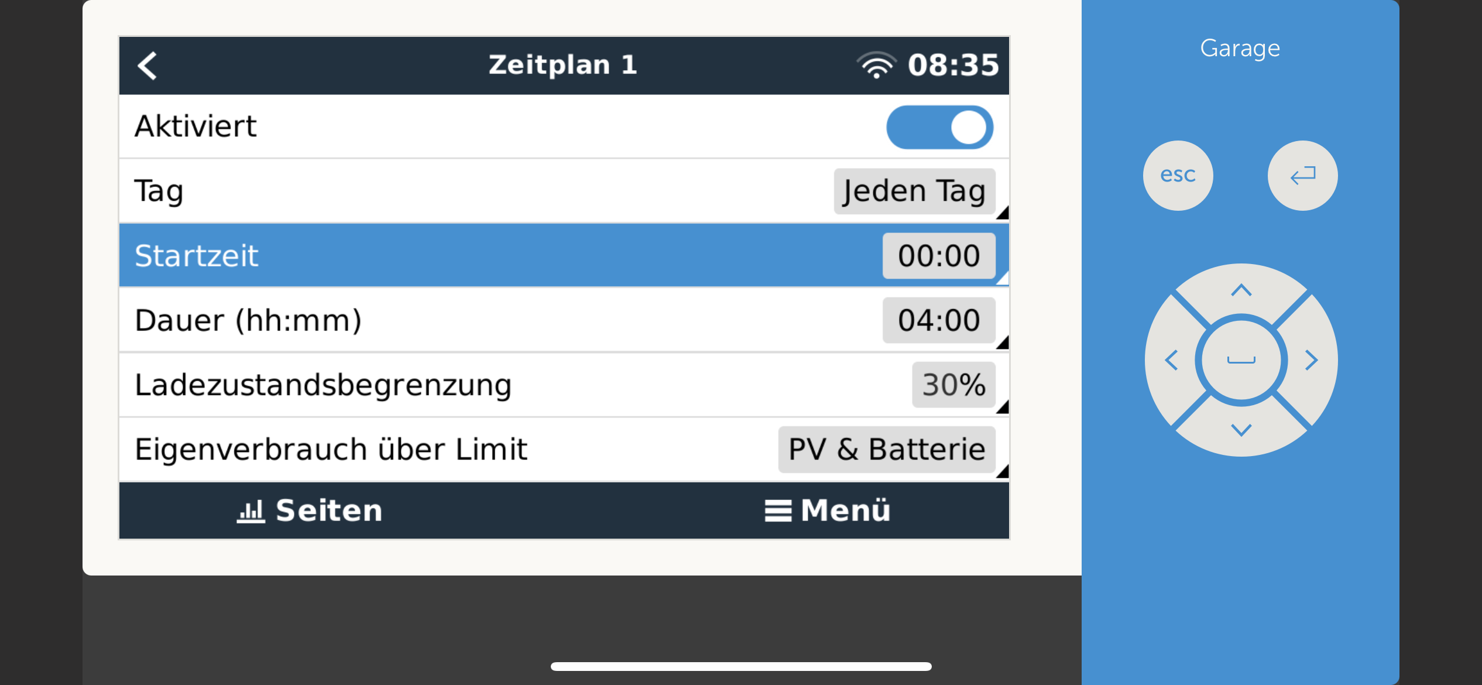
Task: Open the Menü tab at bottom
Action: coord(828,511)
